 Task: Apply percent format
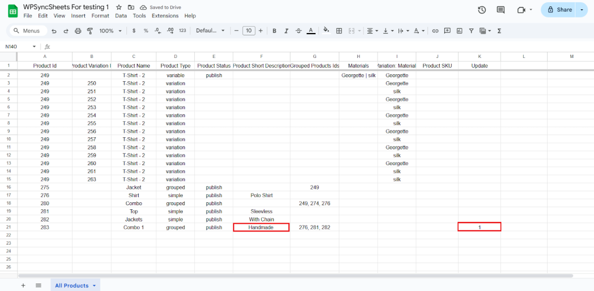(x=146, y=31)
